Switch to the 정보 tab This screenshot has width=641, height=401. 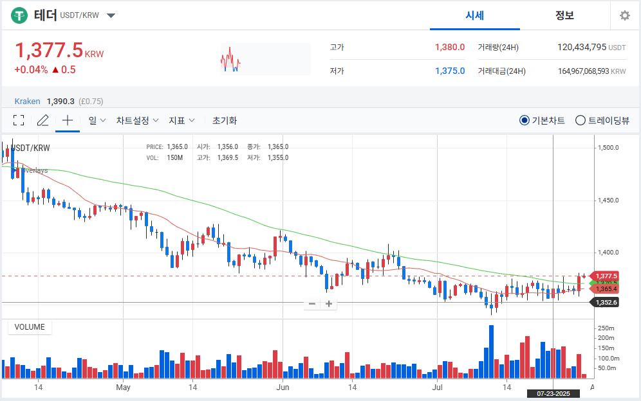pyautogui.click(x=564, y=15)
